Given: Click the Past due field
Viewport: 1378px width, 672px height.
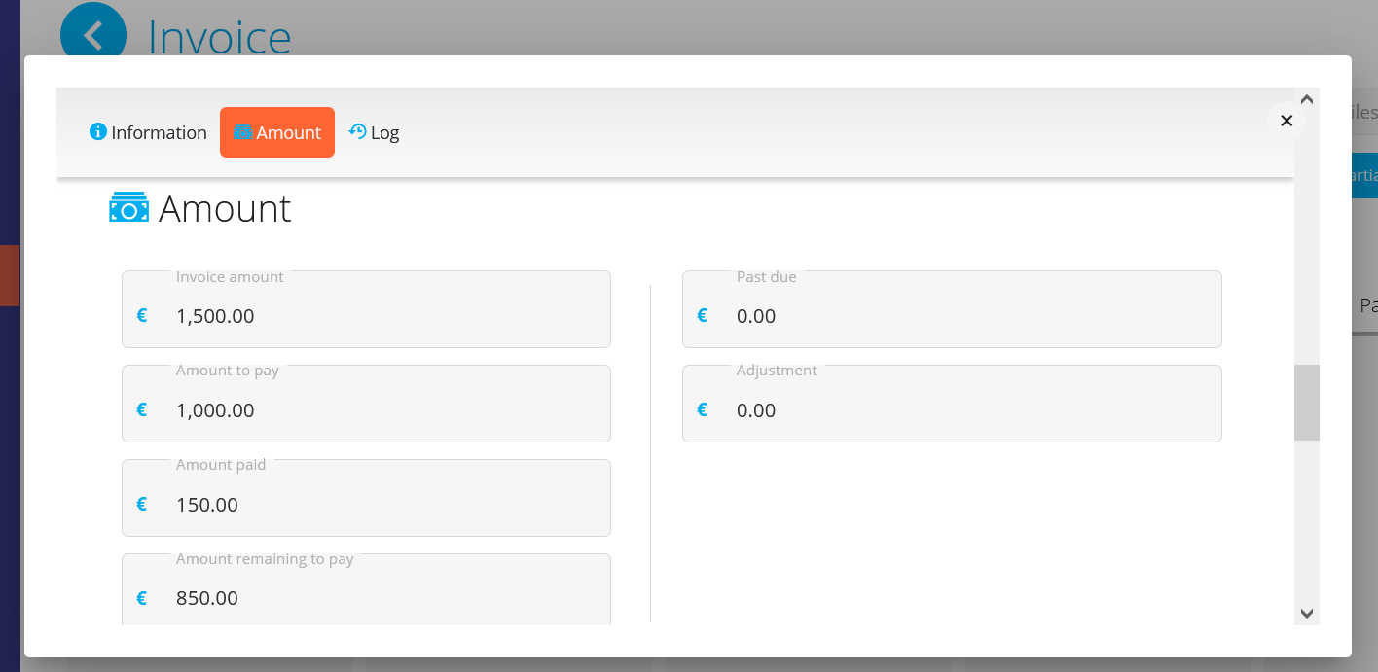Looking at the screenshot, I should (x=963, y=316).
